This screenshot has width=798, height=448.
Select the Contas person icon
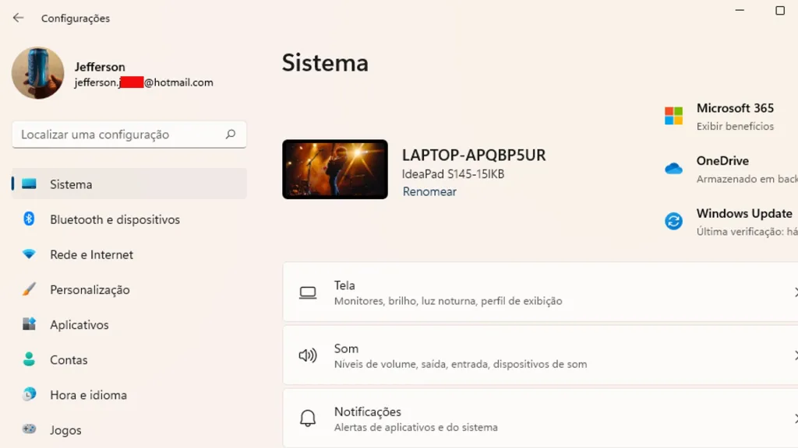[29, 359]
